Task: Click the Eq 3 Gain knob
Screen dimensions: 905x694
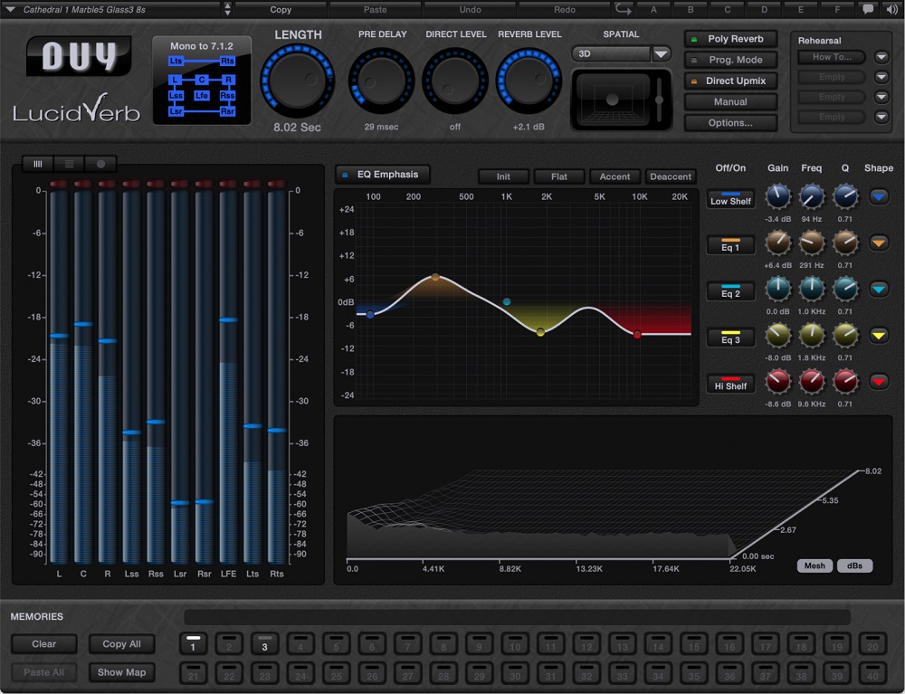Action: pos(777,336)
